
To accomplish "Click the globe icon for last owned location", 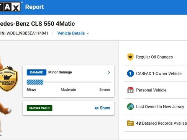I will tap(130, 107).
